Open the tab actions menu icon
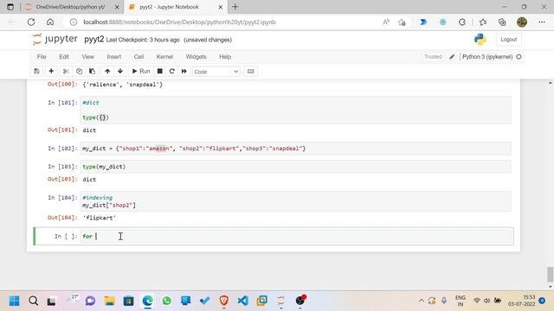 tap(10, 7)
